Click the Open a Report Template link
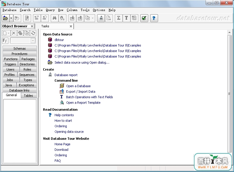This screenshot has height=172, width=234. (x=83, y=103)
